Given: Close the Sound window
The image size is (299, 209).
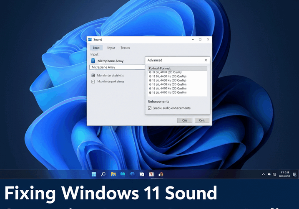Looking at the screenshot, I should click(208, 39).
